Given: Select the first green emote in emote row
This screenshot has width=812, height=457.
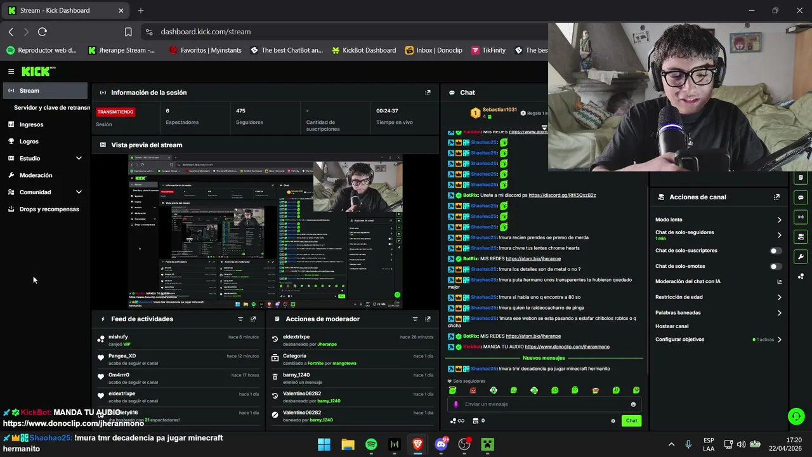Looking at the screenshot, I should click(x=452, y=390).
